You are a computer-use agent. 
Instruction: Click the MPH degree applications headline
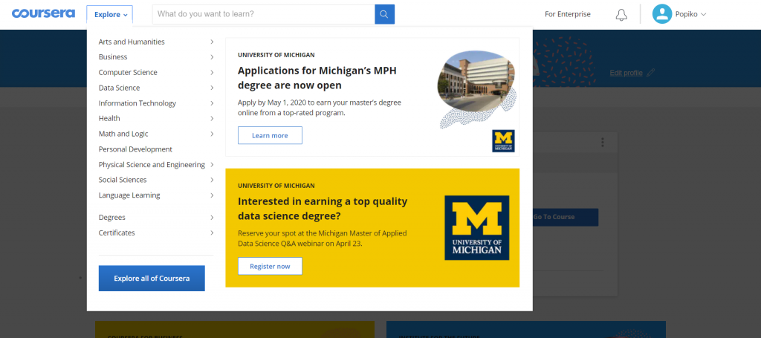click(317, 78)
